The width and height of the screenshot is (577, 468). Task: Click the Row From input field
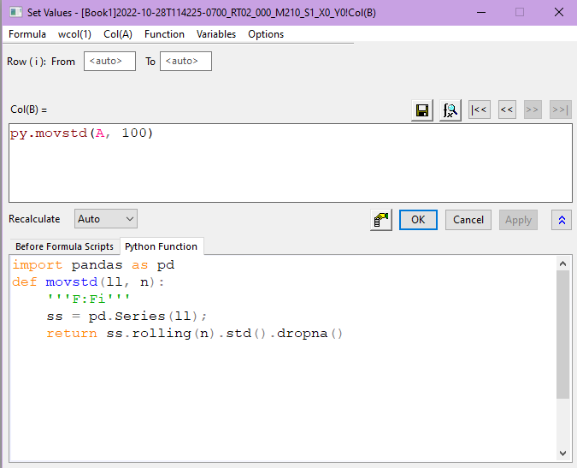click(109, 62)
